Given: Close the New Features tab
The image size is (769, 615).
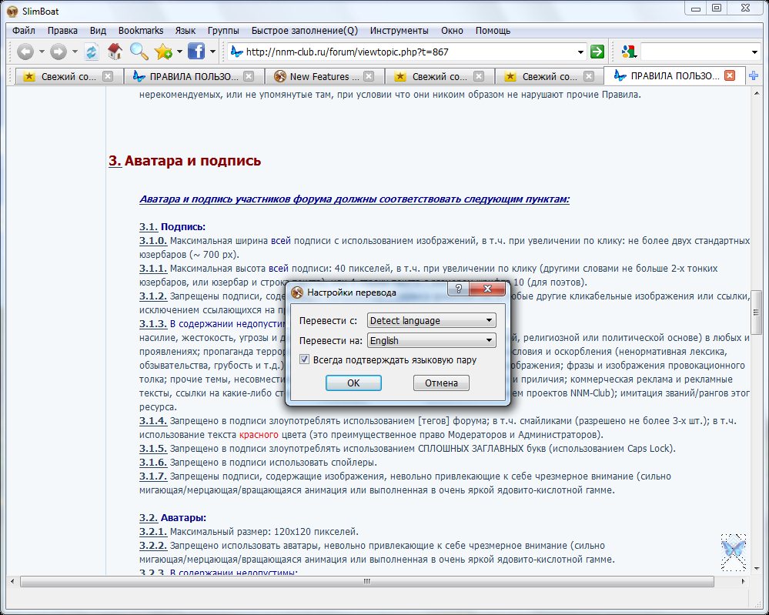Looking at the screenshot, I should (x=368, y=76).
